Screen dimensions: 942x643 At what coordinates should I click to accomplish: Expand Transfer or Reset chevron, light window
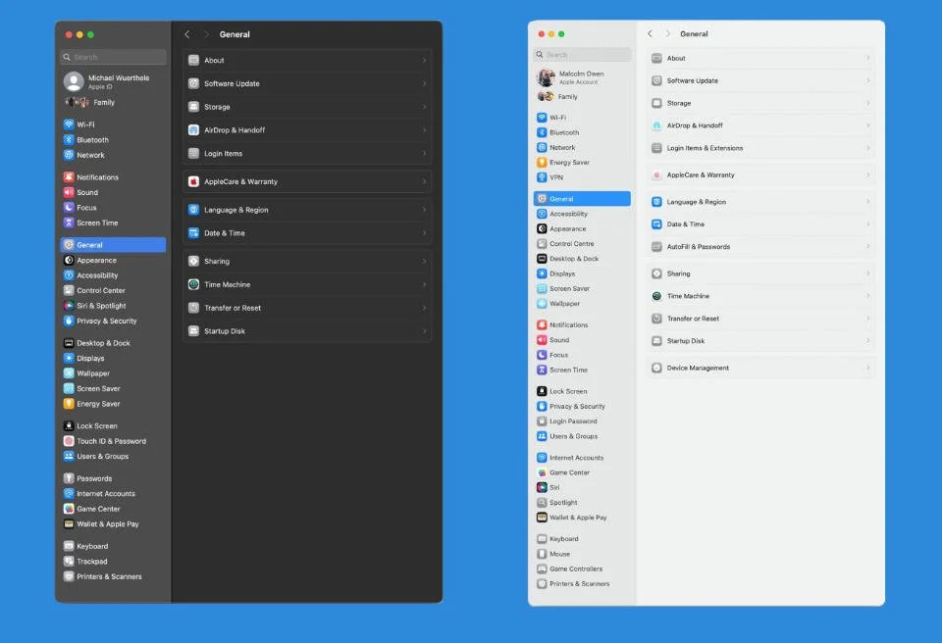(x=867, y=319)
